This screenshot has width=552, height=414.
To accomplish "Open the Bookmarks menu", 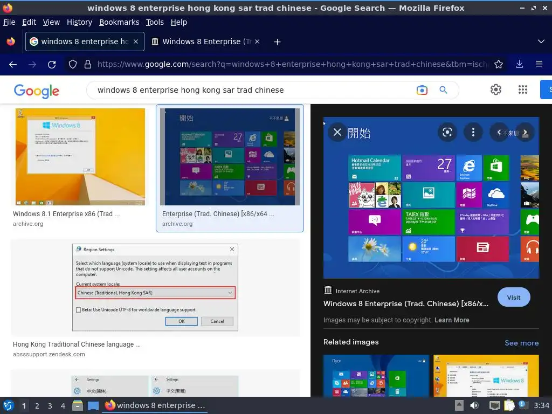I will click(119, 22).
